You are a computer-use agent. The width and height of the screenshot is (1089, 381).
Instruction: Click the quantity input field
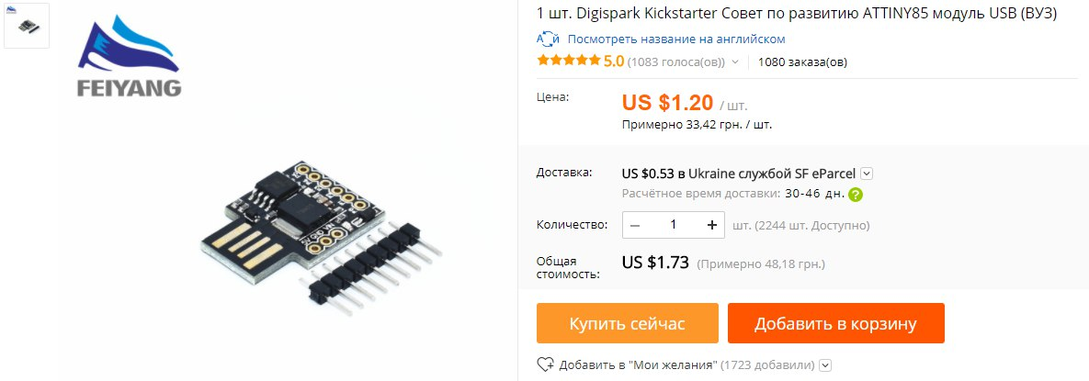pyautogui.click(x=673, y=225)
